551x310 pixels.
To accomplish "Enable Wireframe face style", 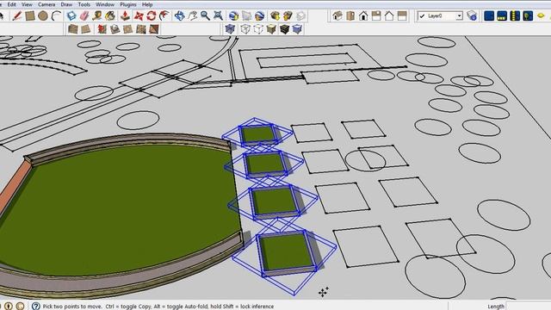I will click(x=245, y=29).
